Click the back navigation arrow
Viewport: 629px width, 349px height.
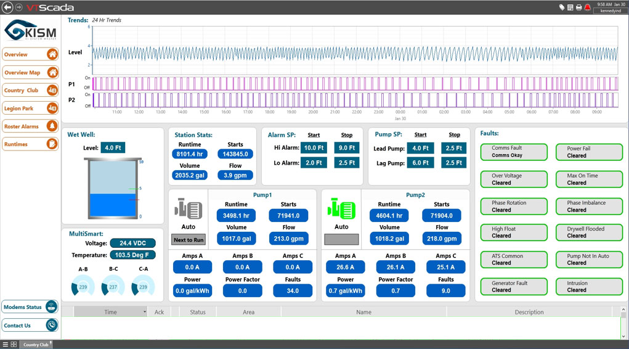[8, 7]
